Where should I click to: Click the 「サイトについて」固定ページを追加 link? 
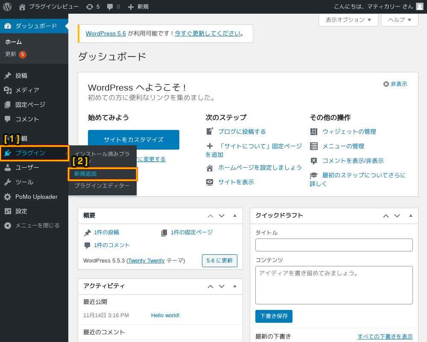click(x=254, y=150)
